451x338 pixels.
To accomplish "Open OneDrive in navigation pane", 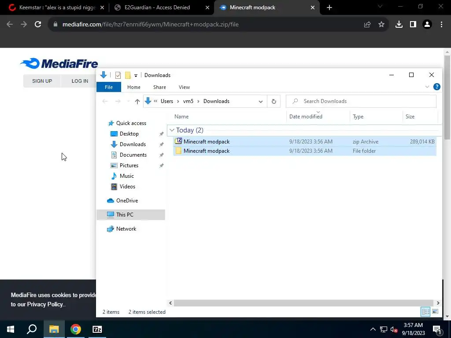I will point(127,201).
